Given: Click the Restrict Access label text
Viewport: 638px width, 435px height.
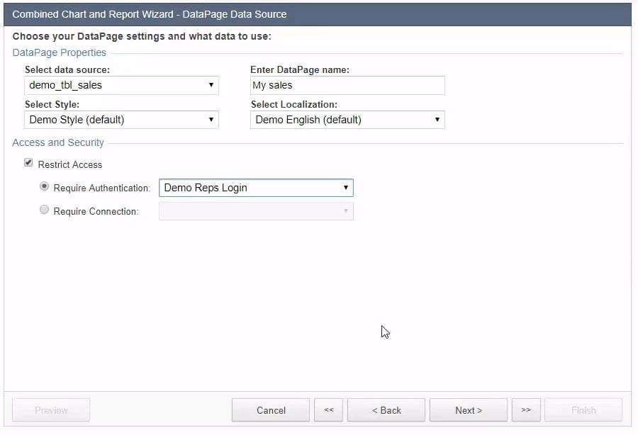Looking at the screenshot, I should click(70, 164).
